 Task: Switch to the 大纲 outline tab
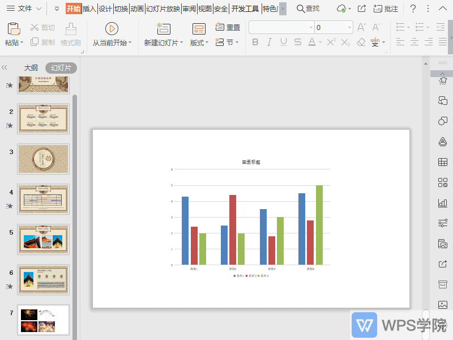point(31,68)
